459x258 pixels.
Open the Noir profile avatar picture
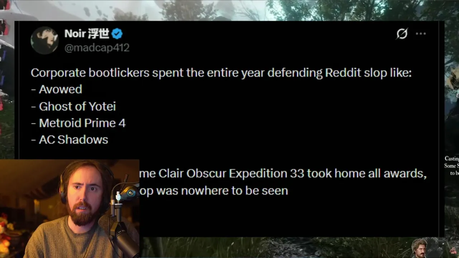point(44,40)
